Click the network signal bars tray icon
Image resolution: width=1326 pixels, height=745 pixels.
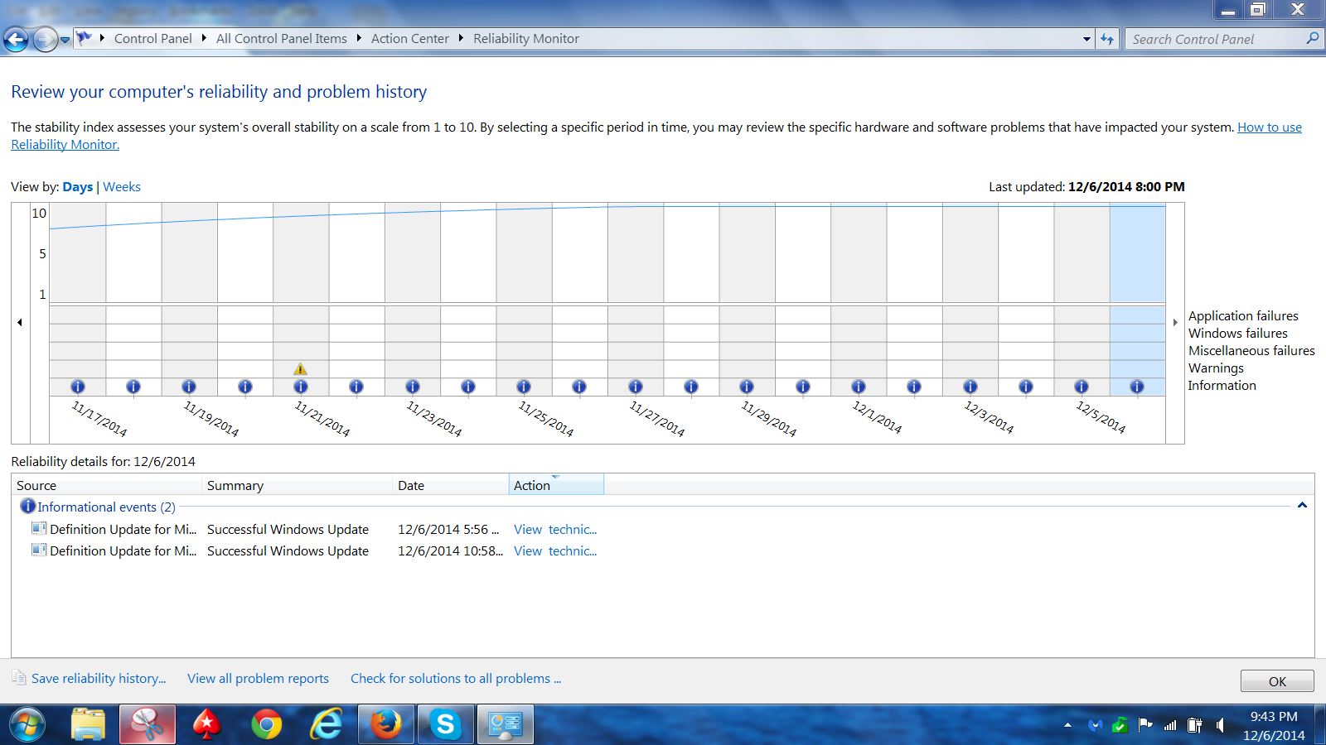1169,725
